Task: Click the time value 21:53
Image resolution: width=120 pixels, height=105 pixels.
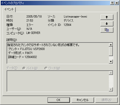Action: pyautogui.click(x=30, y=21)
